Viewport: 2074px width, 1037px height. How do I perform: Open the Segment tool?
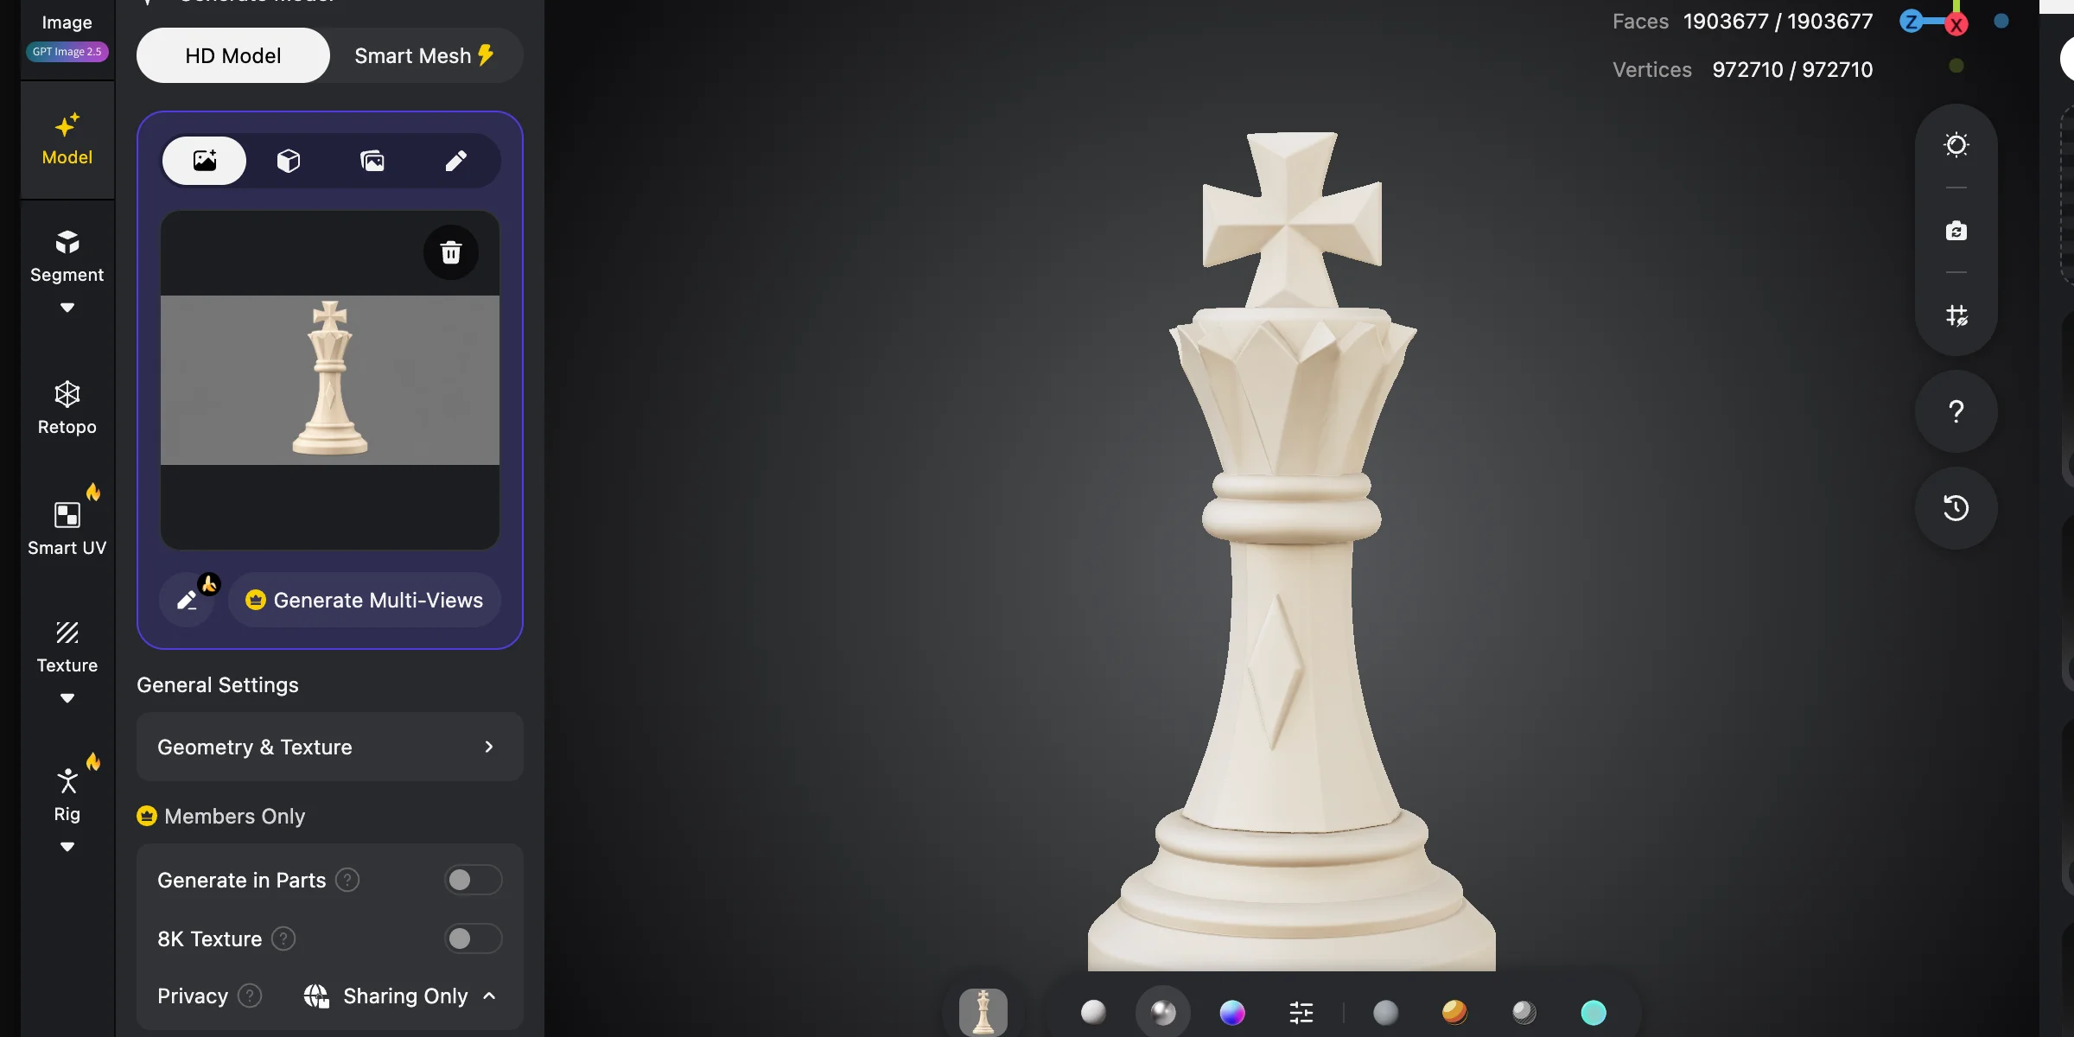67,258
